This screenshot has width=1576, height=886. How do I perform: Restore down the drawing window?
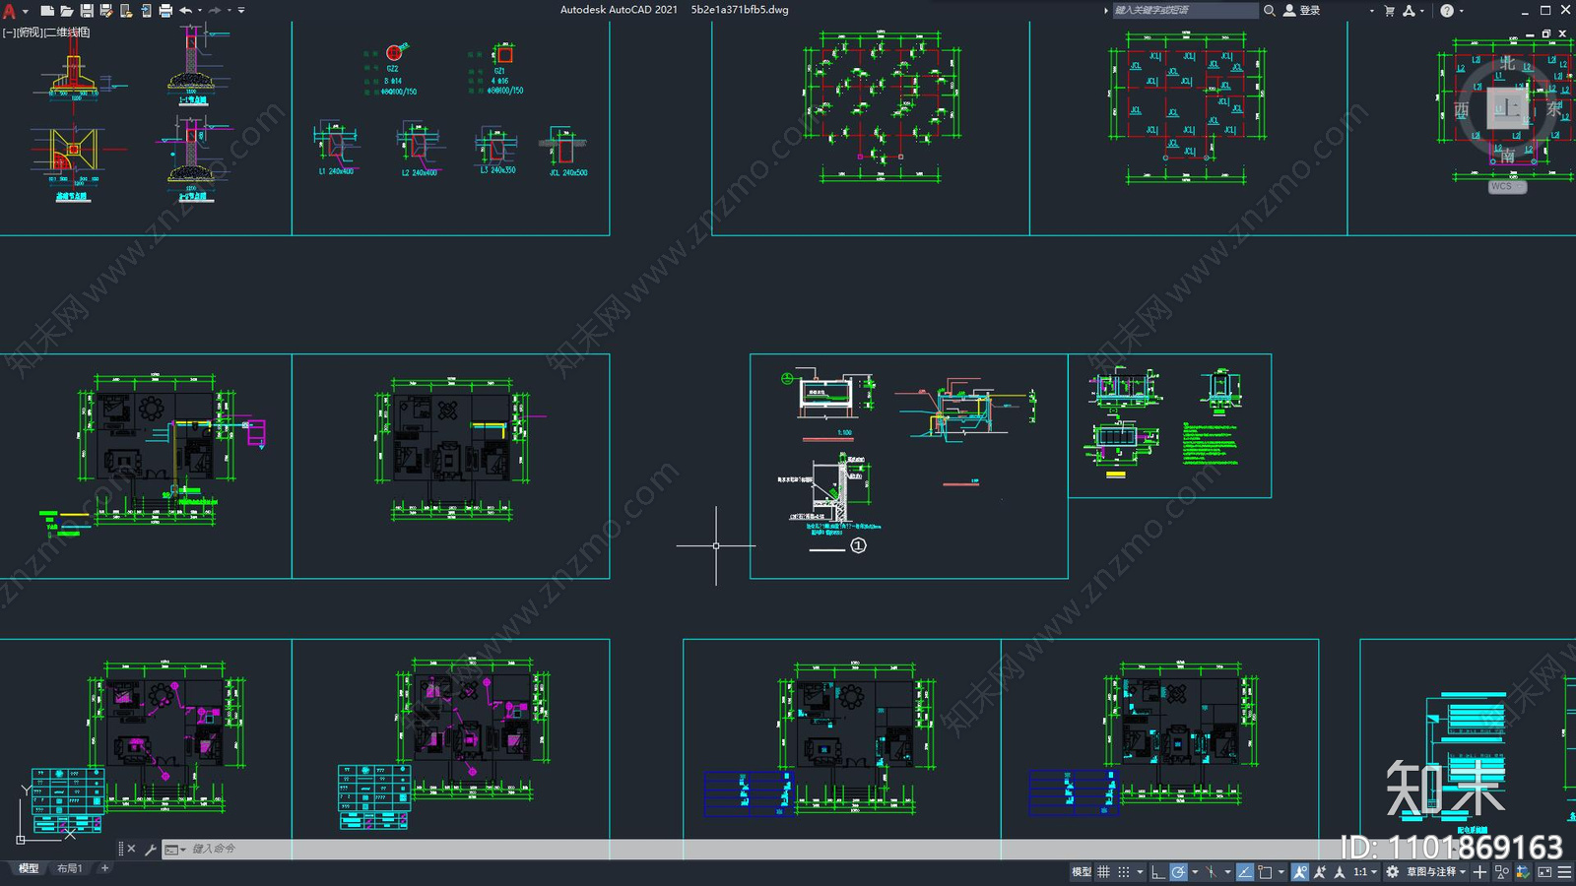click(x=1546, y=33)
